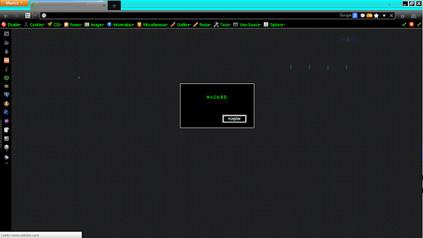This screenshot has height=238, width=423.
Task: Open the Information menu
Action: [120, 24]
